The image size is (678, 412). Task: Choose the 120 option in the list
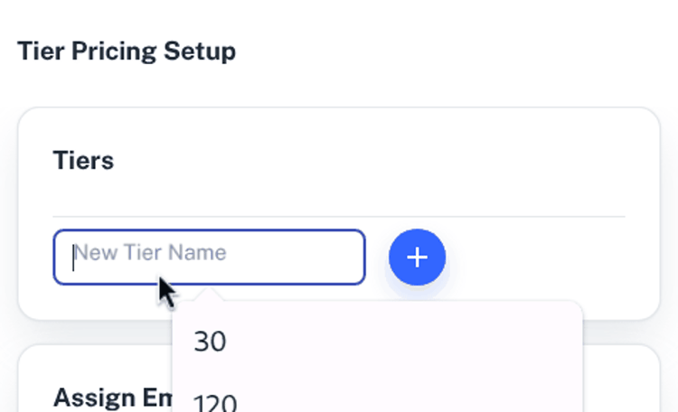click(215, 402)
